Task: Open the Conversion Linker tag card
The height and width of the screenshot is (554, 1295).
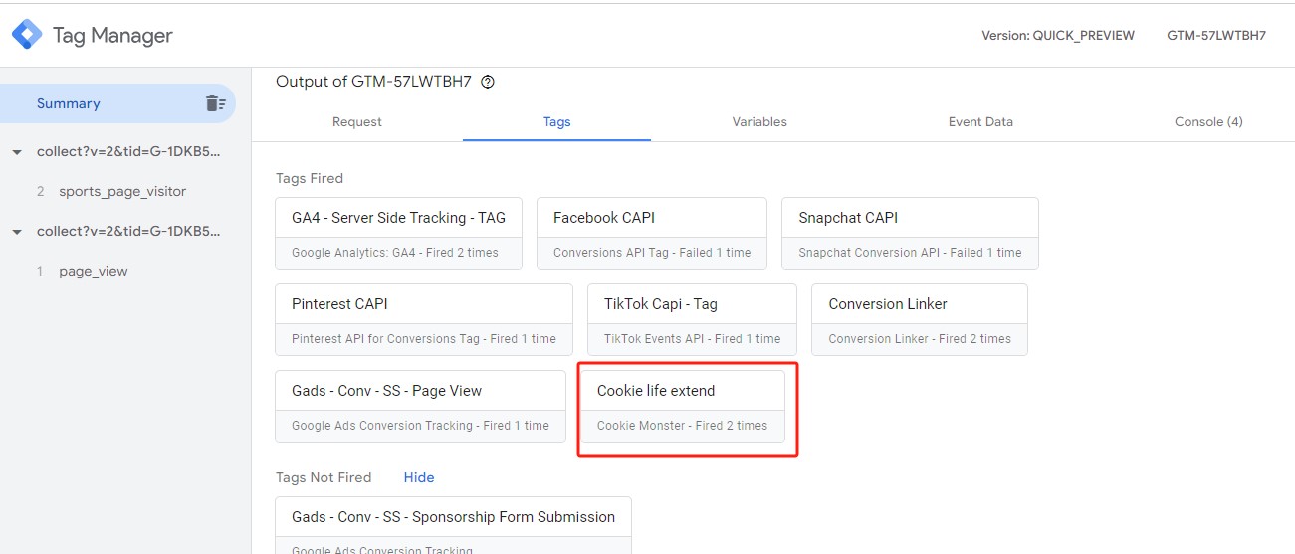Action: click(920, 319)
